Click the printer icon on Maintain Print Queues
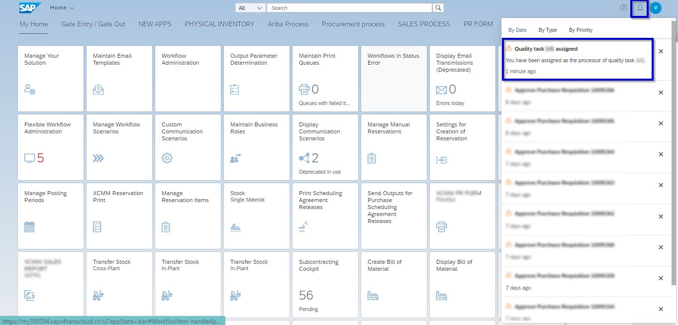This screenshot has height=325, width=678. 303,90
